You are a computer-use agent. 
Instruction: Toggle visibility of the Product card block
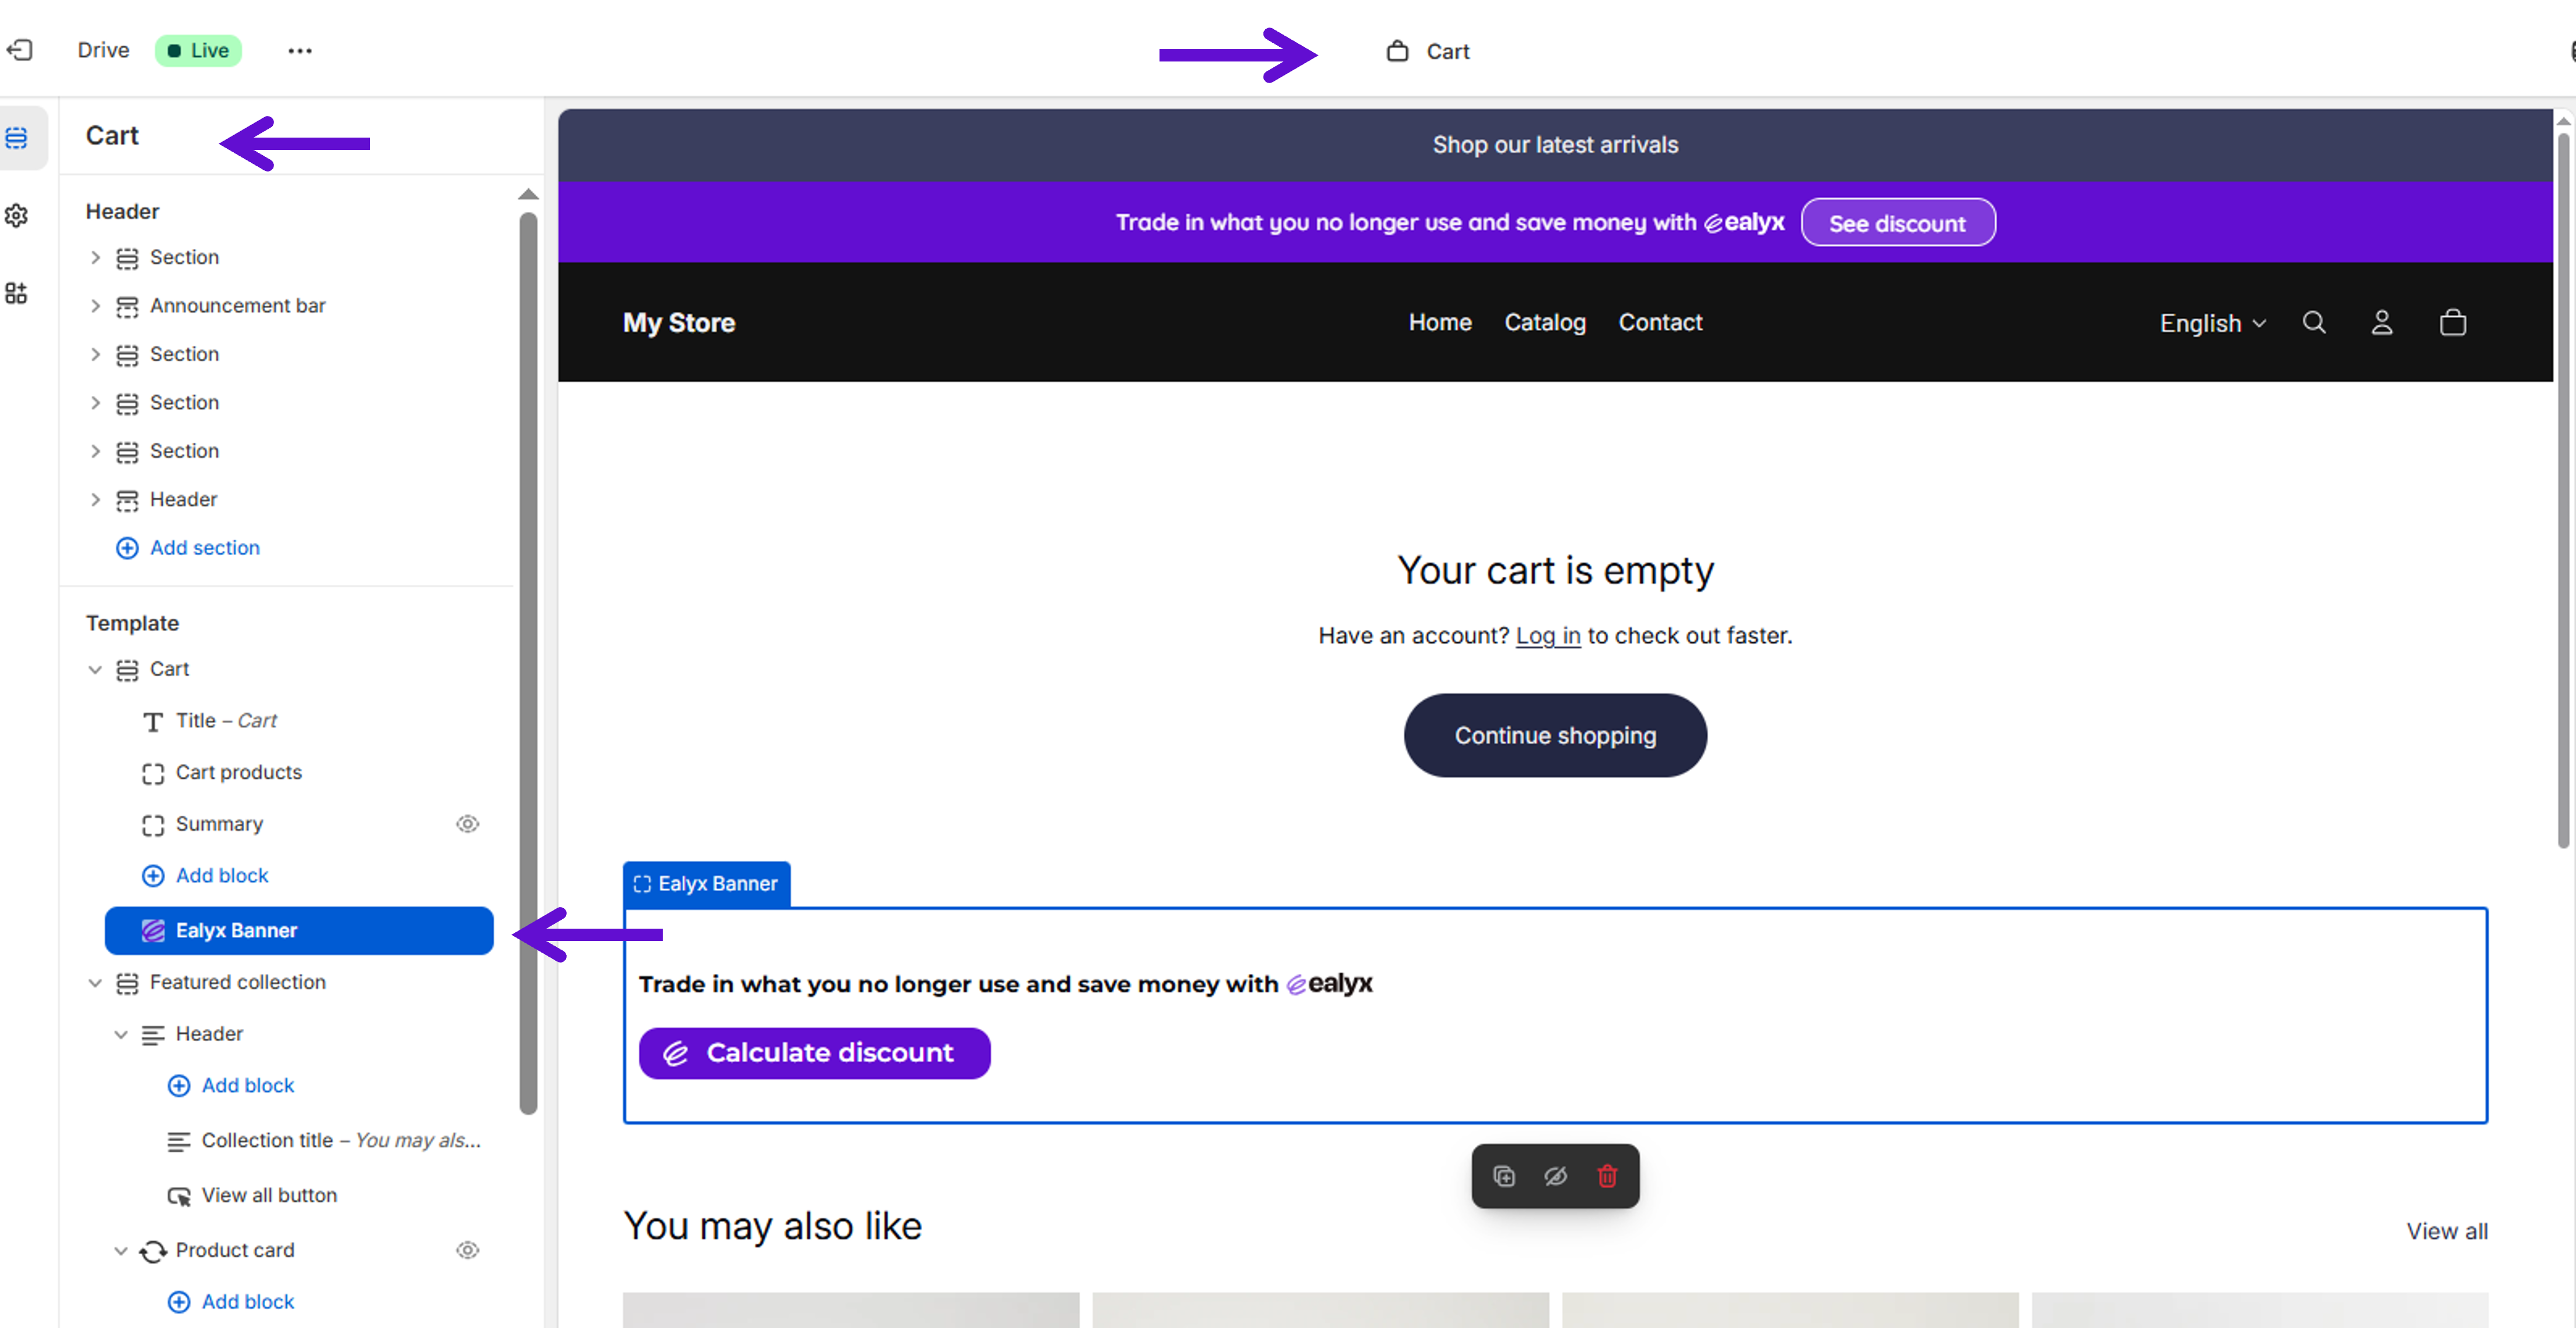(467, 1250)
